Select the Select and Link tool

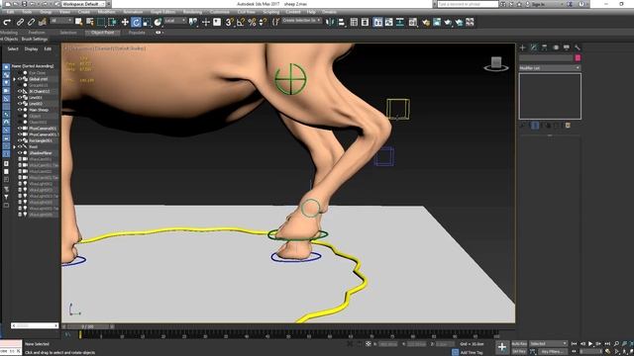[x=20, y=22]
